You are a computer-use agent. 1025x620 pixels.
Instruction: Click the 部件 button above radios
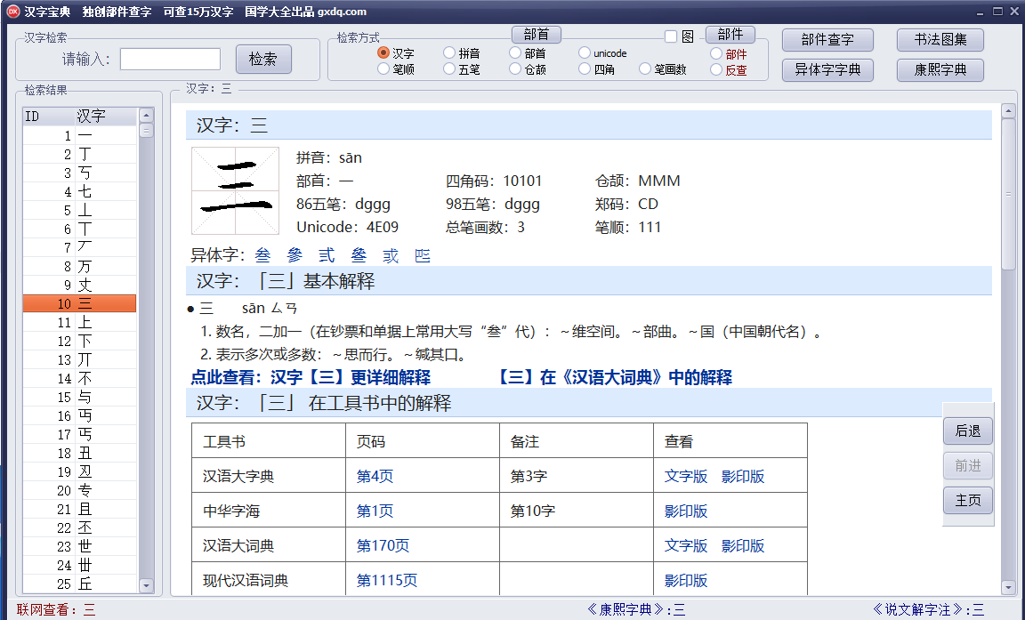click(730, 35)
